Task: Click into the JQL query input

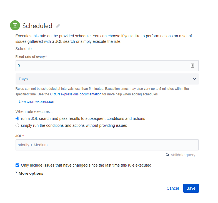Action: click(107, 145)
